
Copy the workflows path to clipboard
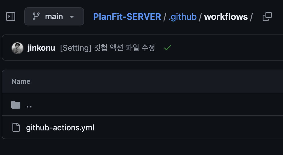coord(267,16)
